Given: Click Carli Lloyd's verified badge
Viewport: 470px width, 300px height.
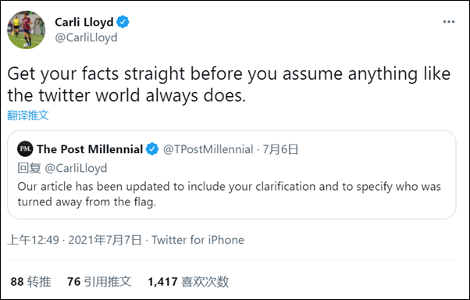Looking at the screenshot, I should 123,22.
